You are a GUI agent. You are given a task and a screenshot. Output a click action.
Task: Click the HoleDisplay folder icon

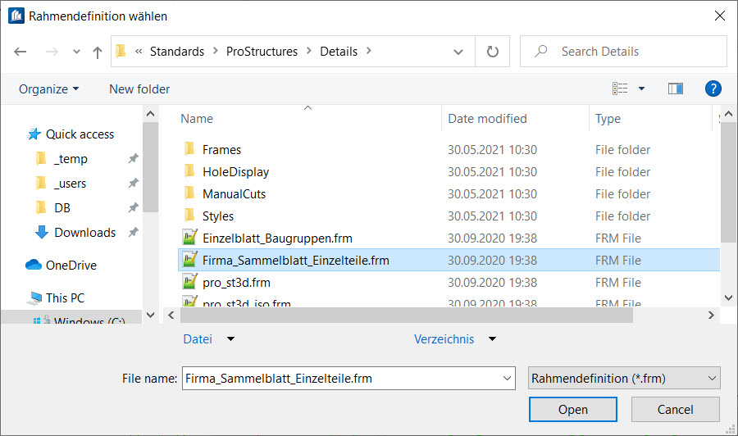point(189,171)
